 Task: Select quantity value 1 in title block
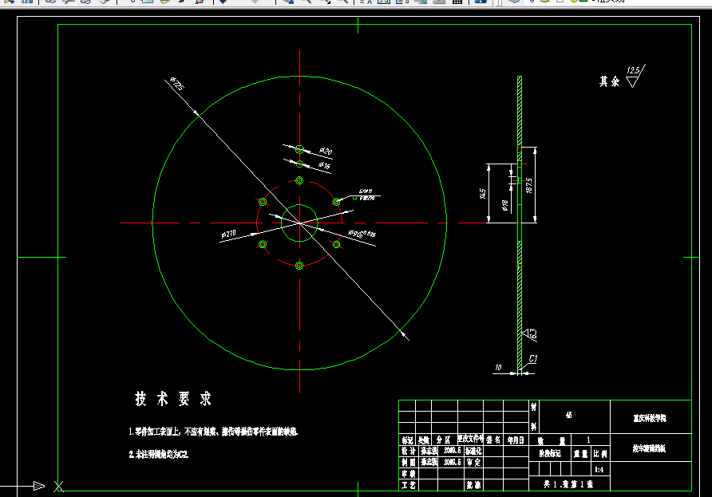point(588,440)
